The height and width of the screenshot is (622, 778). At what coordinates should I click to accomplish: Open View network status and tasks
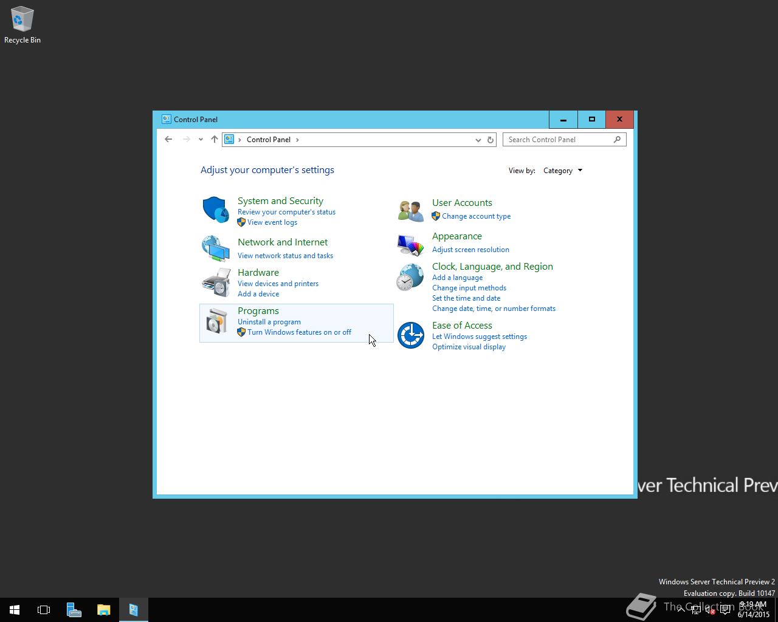point(285,256)
